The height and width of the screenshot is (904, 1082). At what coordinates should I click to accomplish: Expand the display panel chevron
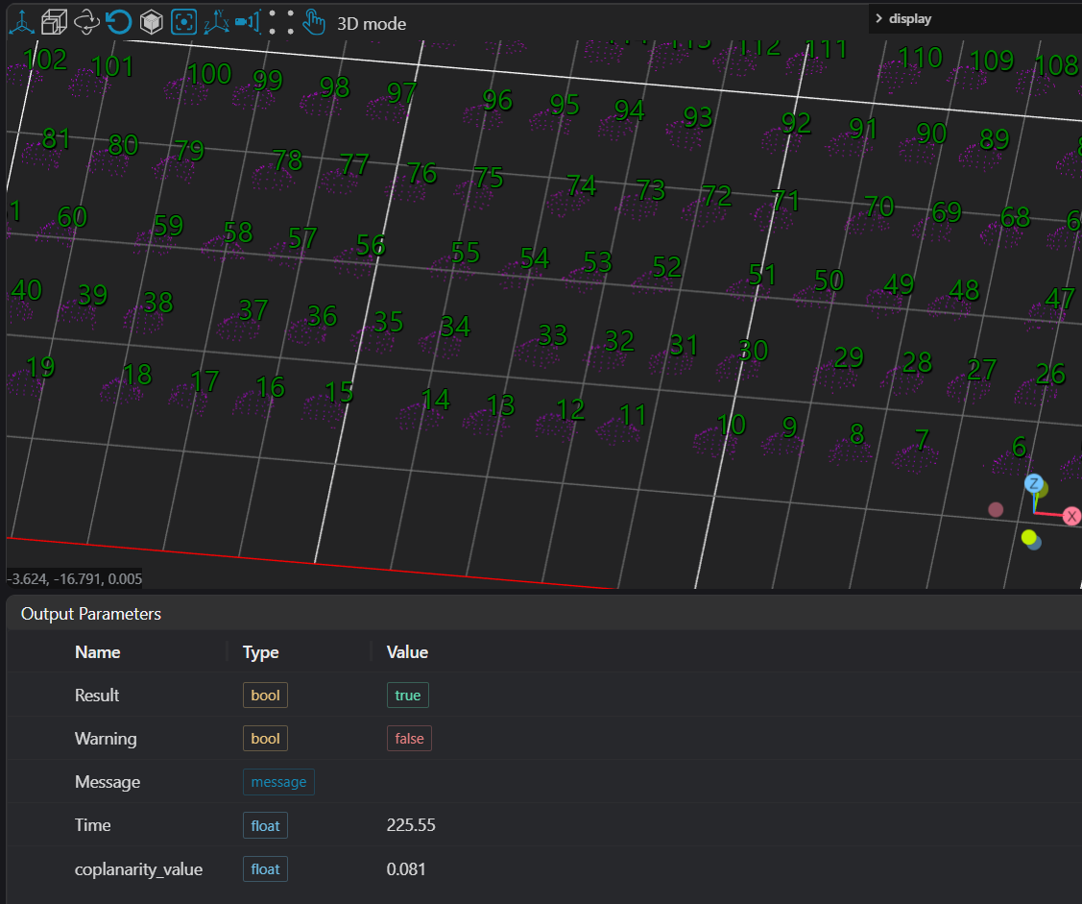[x=878, y=18]
